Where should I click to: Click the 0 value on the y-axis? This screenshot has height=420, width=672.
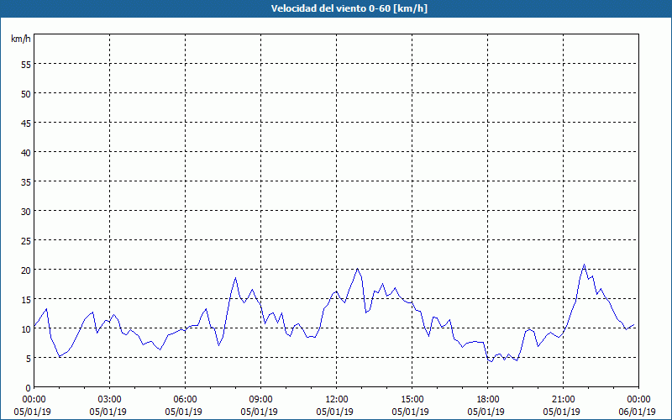pyautogui.click(x=29, y=387)
